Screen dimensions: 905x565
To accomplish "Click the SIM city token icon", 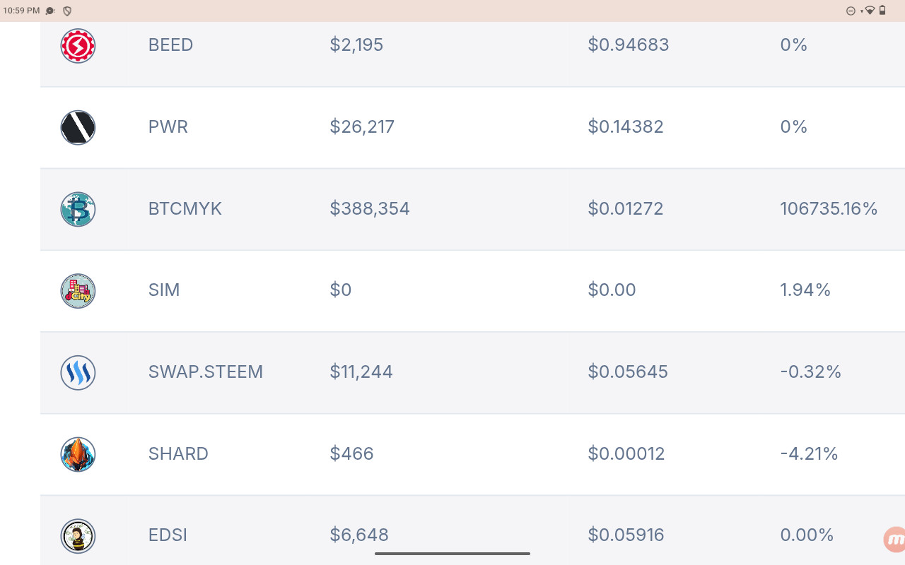I will pos(78,291).
